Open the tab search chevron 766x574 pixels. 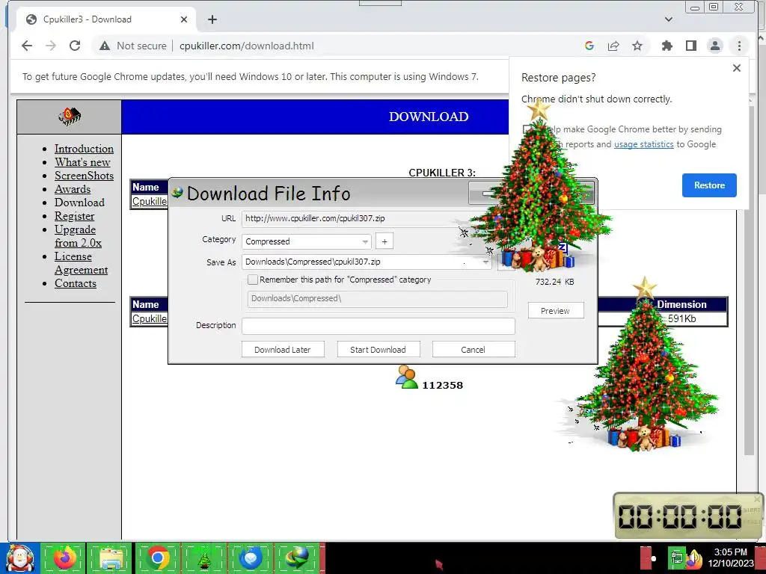(669, 19)
